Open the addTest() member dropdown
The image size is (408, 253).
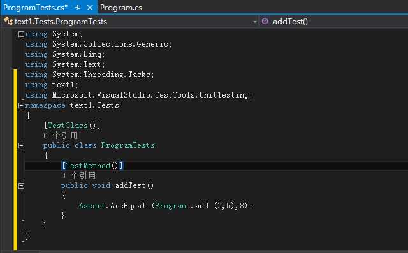pos(334,22)
